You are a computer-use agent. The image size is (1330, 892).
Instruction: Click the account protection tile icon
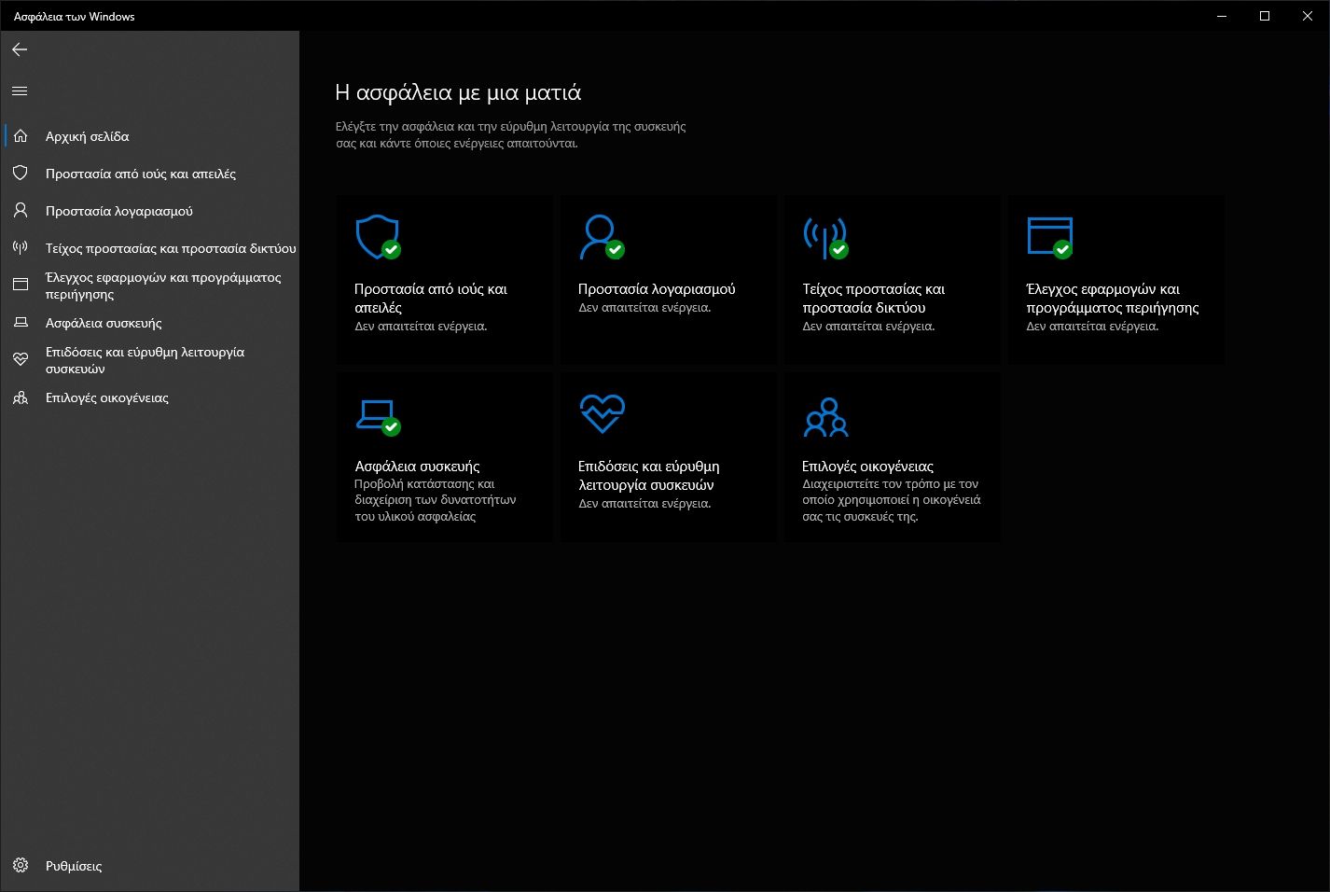pyautogui.click(x=600, y=237)
